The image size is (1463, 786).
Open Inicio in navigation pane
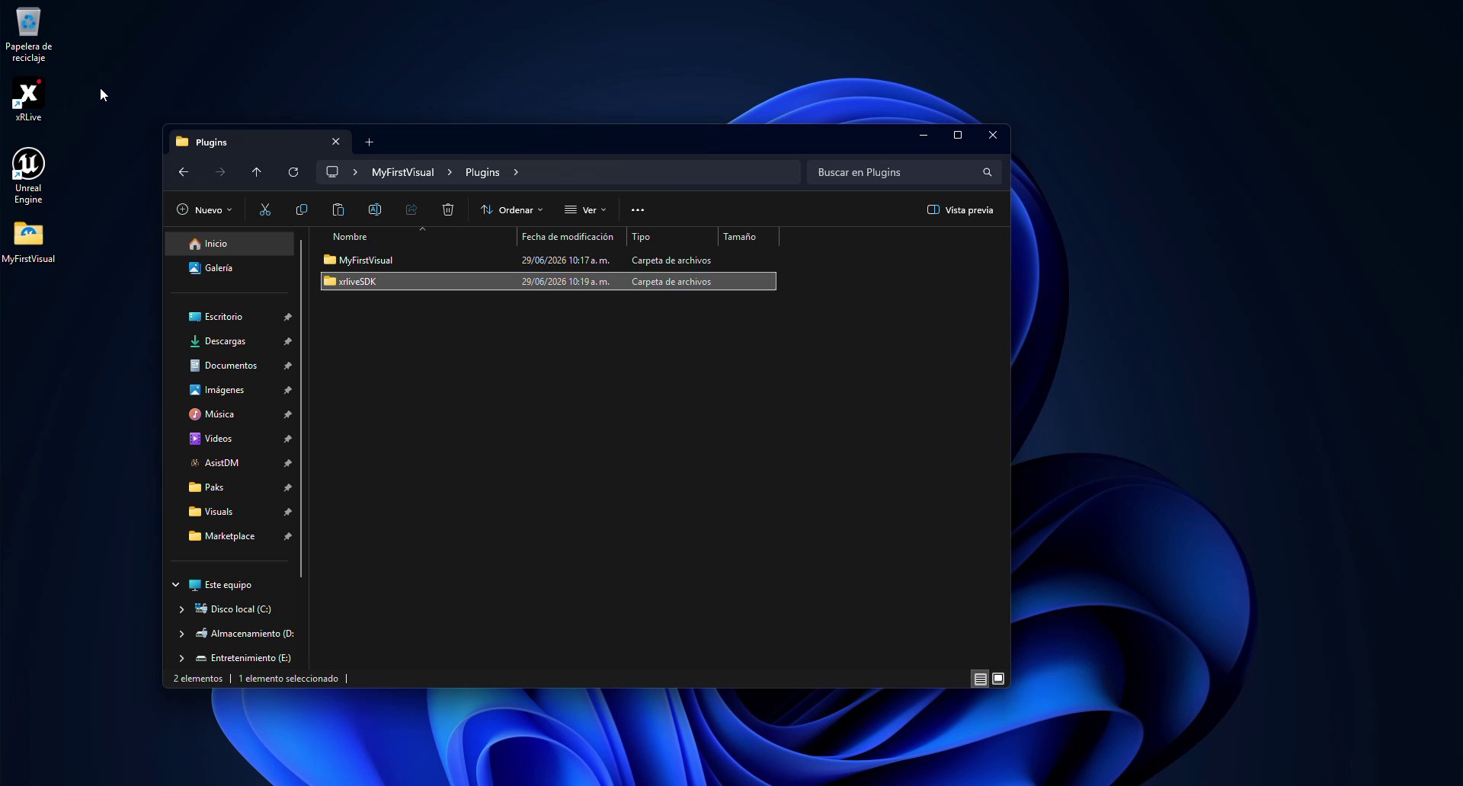[x=230, y=244]
